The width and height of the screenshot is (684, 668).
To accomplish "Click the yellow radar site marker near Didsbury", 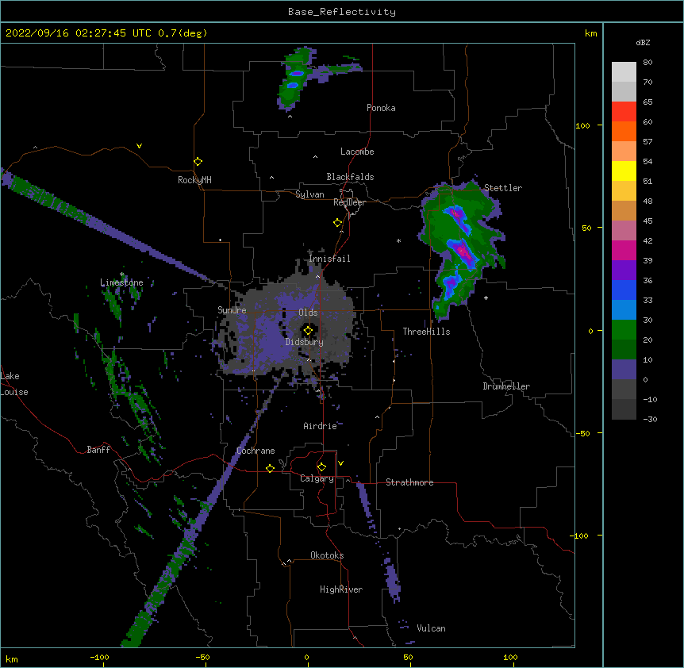I will click(308, 330).
